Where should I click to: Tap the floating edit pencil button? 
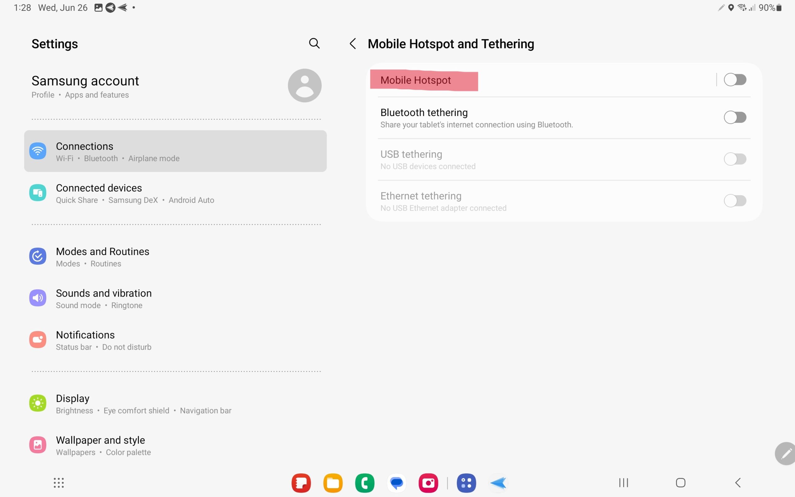tap(786, 453)
